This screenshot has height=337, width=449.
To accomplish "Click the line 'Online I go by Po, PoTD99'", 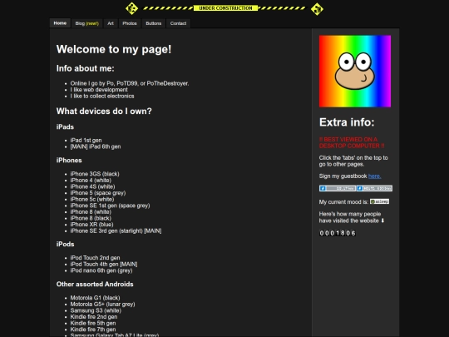I will (130, 83).
